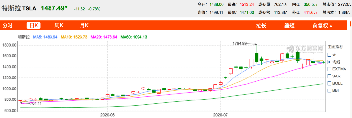Open the 周K weekly candlestick tab
The width and height of the screenshot is (352, 118).
[59, 26]
